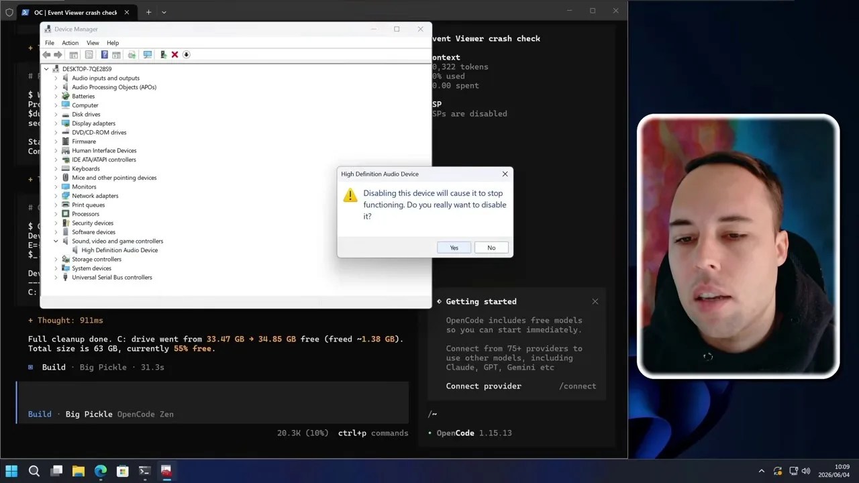Select Mice and other pointing devices
This screenshot has height=483, width=859.
(x=114, y=178)
